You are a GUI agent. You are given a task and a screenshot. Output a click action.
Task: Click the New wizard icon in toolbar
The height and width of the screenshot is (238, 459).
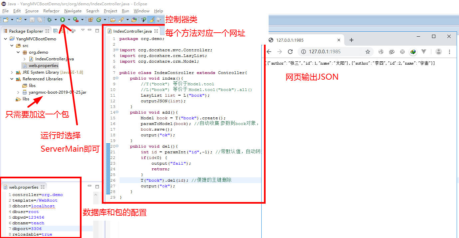coord(6,20)
